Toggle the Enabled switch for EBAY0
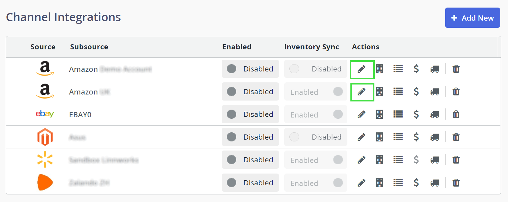This screenshot has width=508, height=202. 250,114
